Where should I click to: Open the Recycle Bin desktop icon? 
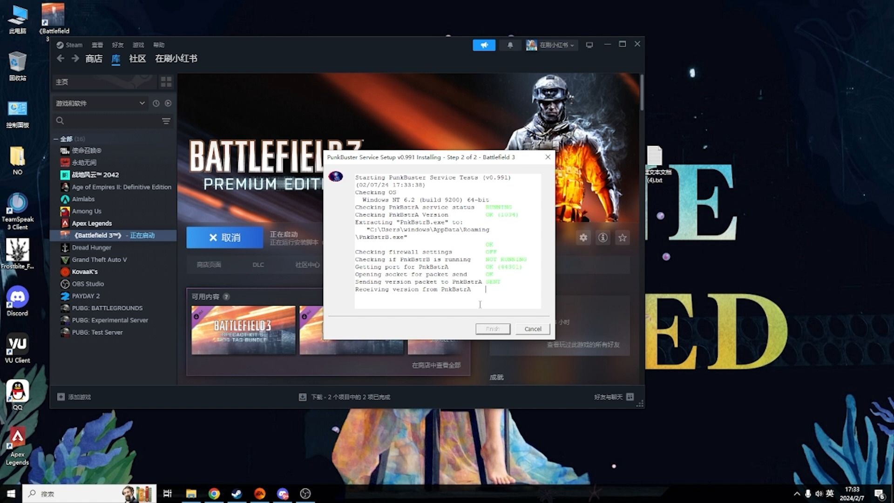17,66
